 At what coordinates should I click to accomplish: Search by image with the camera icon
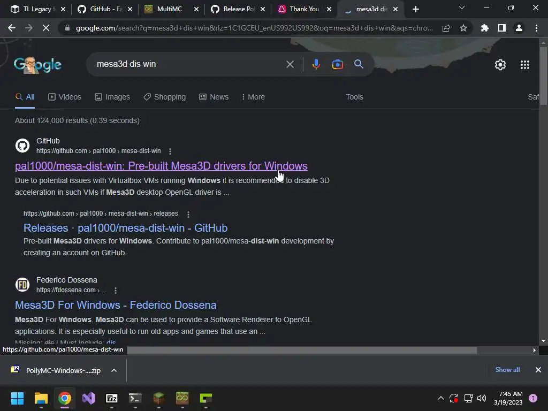337,64
